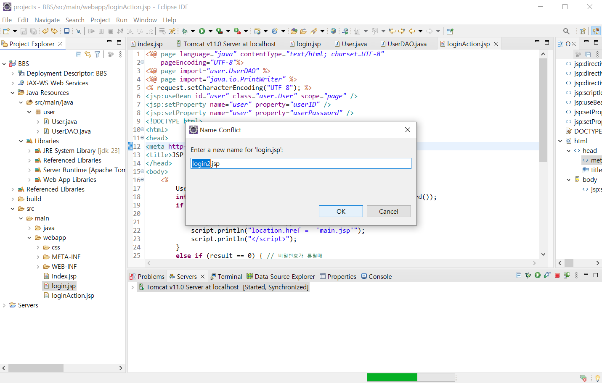
Task: Click the Start server in profile mode icon
Action: (547, 275)
